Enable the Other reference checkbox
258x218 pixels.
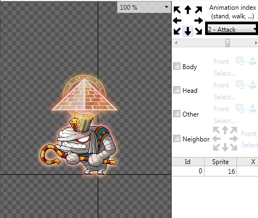pos(176,113)
